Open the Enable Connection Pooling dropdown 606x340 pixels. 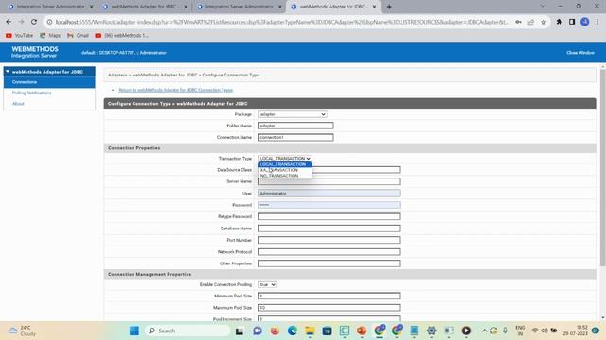point(267,284)
